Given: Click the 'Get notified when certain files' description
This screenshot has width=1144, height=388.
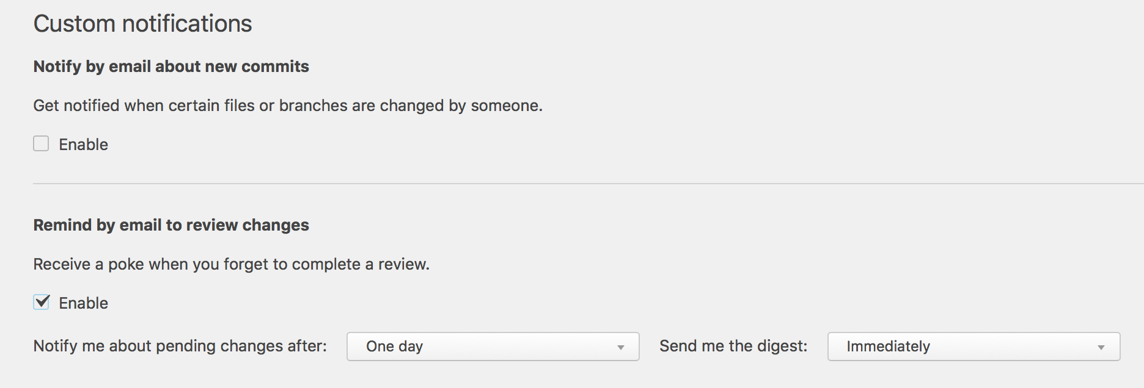Looking at the screenshot, I should (288, 106).
